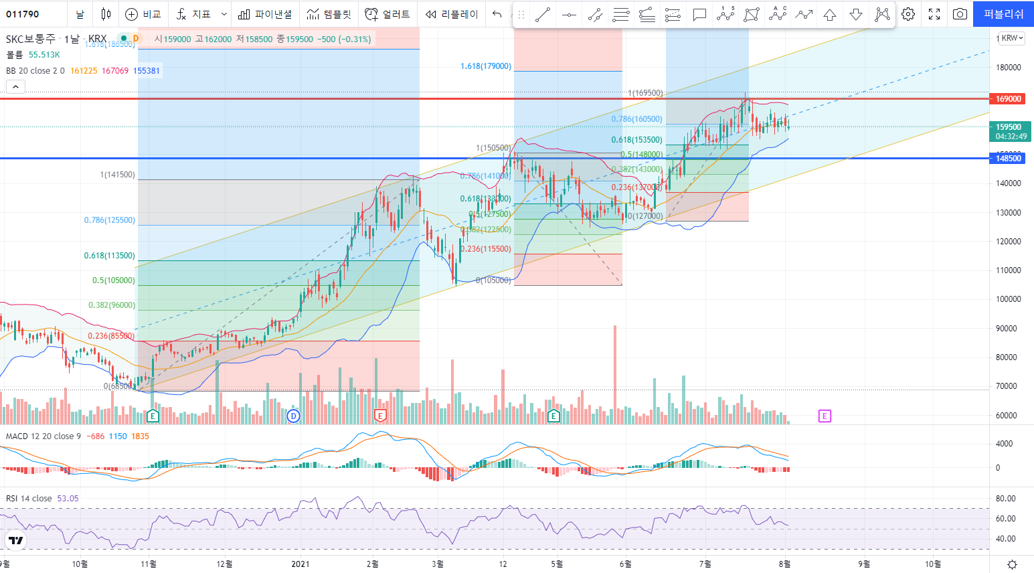
Task: Select the trend line drawing tool
Action: pyautogui.click(x=543, y=15)
